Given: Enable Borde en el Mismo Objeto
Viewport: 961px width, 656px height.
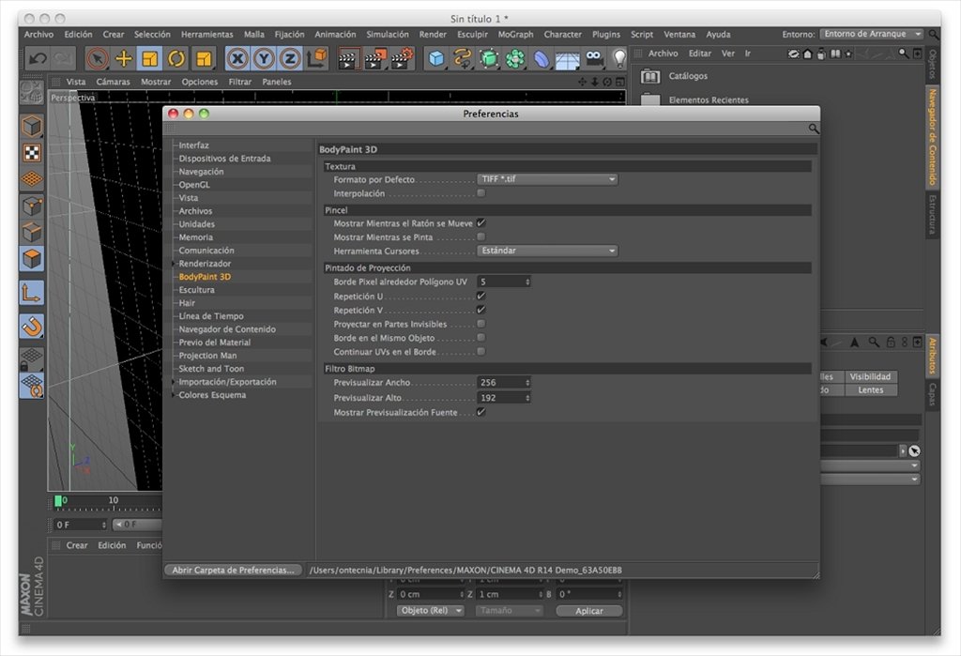Looking at the screenshot, I should coord(481,337).
